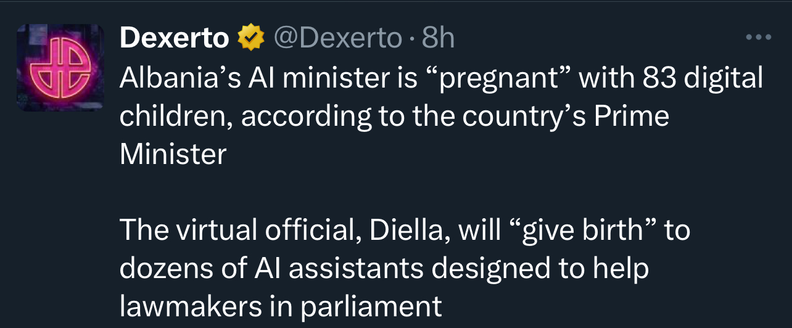
Task: Open the 8h timestamp permalink
Action: coord(437,39)
